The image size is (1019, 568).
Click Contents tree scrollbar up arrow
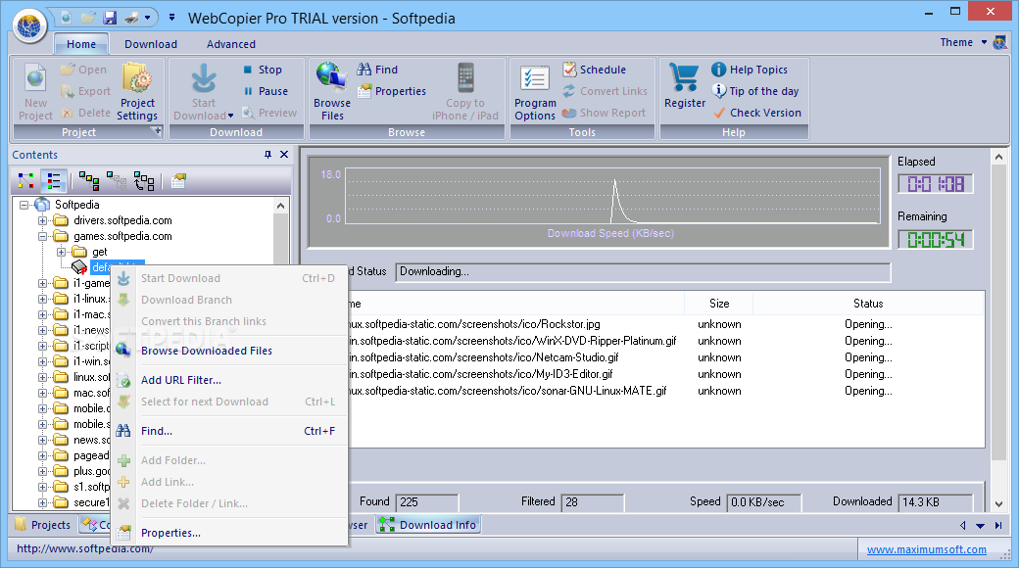281,206
